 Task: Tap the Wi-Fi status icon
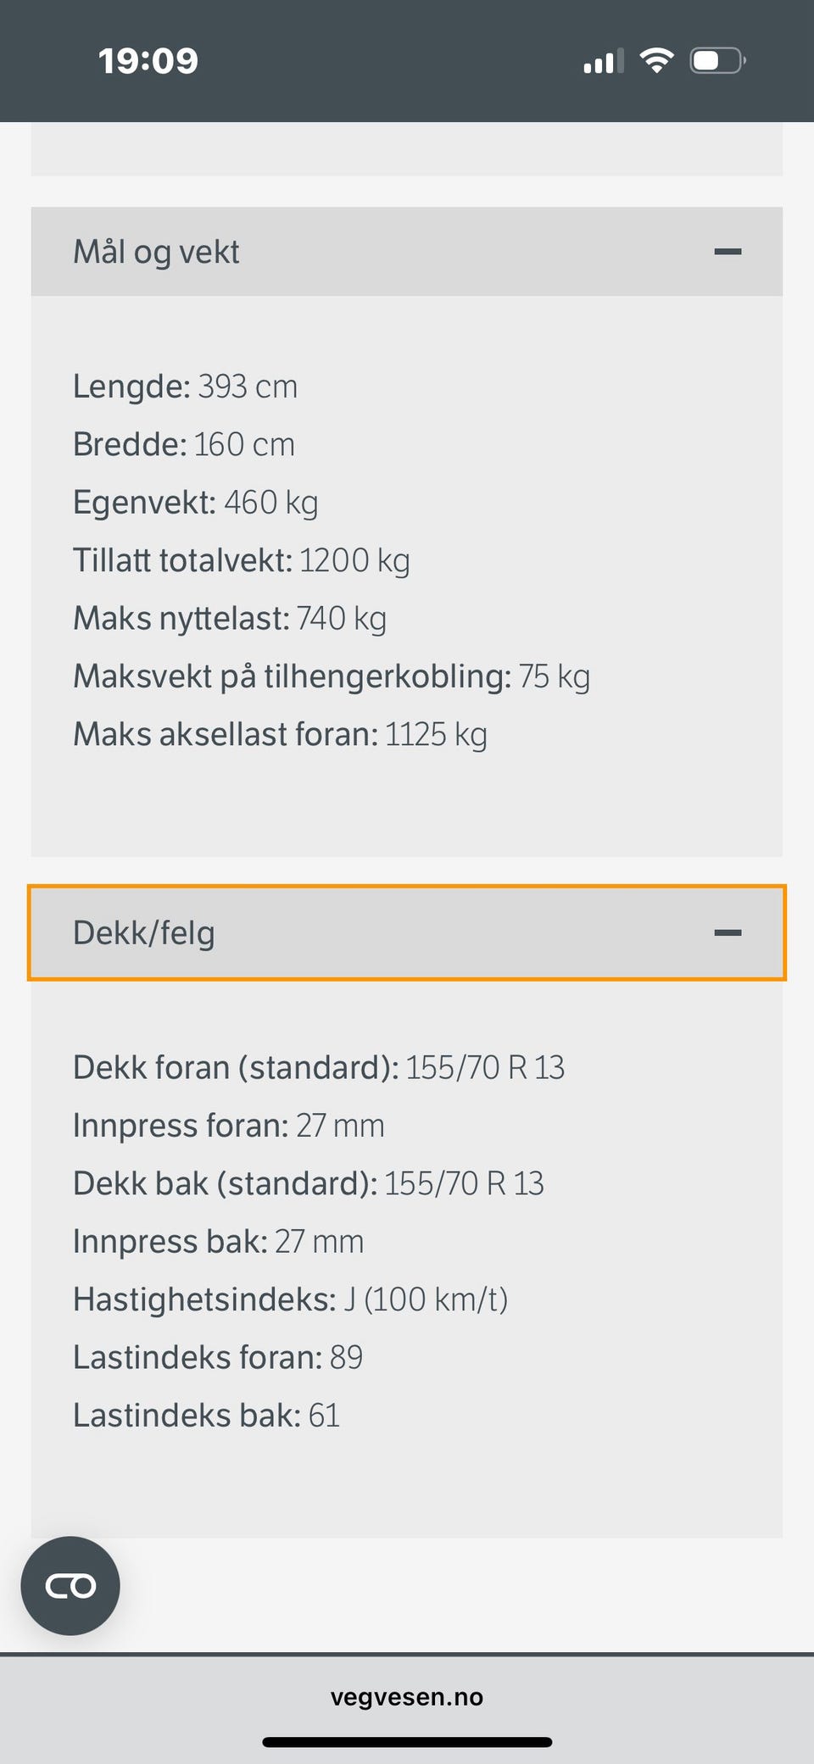tap(656, 61)
